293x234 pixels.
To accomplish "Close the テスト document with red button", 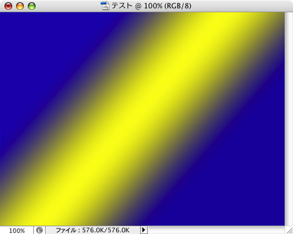I will pos(8,6).
